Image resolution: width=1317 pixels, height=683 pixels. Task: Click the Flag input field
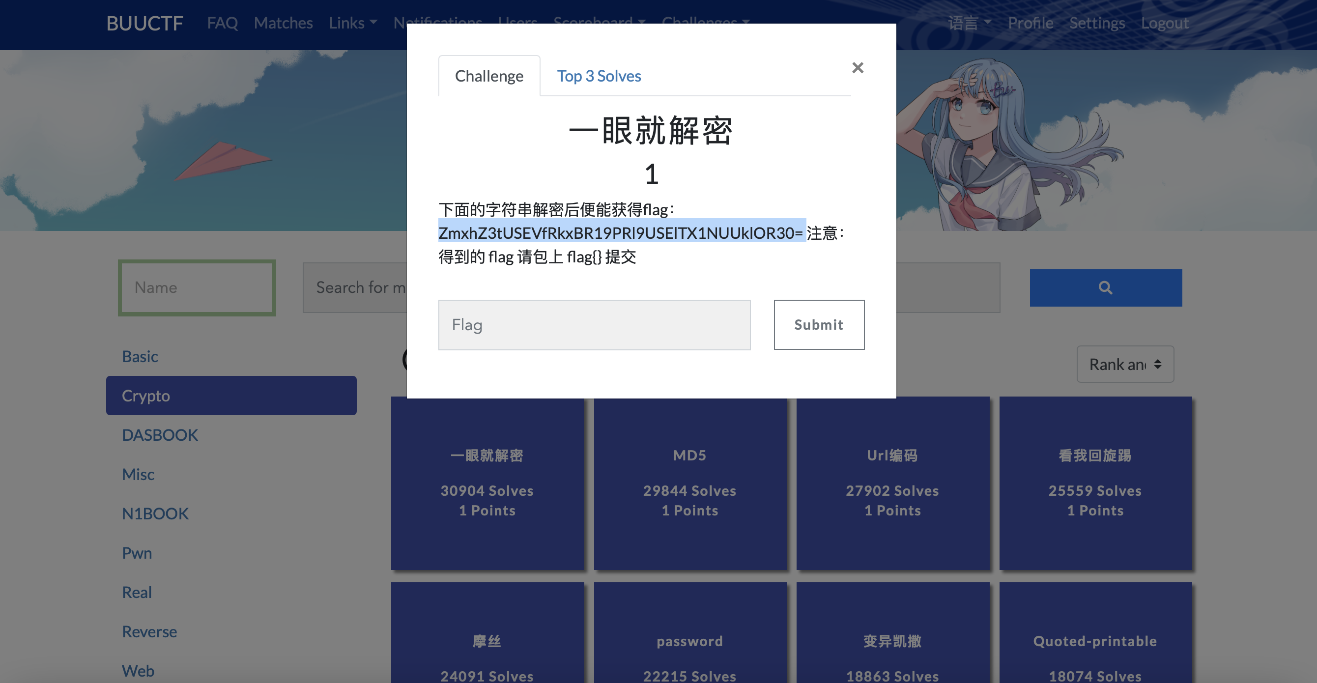pos(594,324)
